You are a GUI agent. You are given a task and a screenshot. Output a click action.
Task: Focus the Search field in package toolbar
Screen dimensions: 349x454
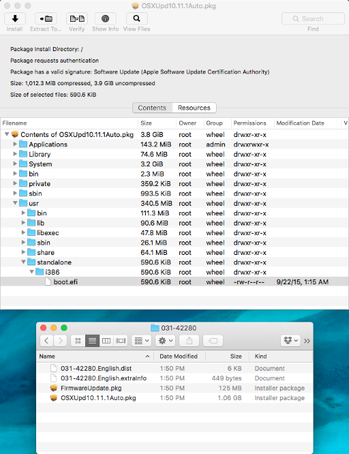313,19
